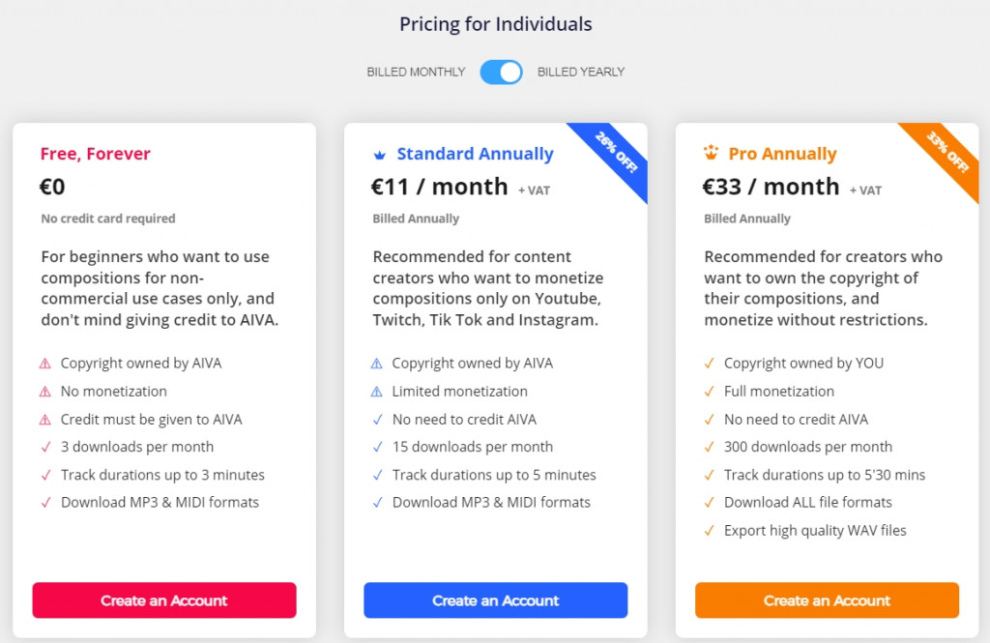Toggle the monthly/yearly billing switch
Screen dimensions: 990x643
(501, 72)
